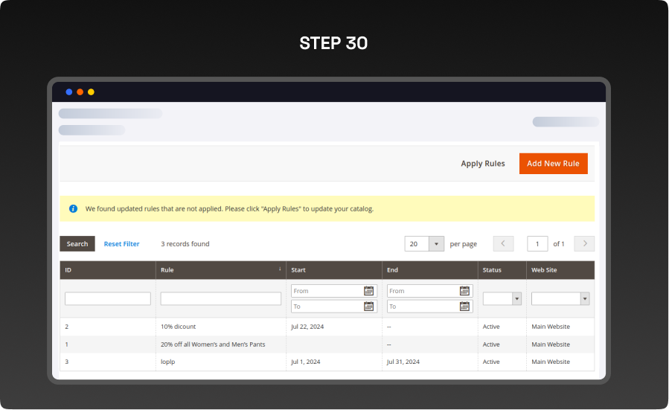Open the Start To calendar picker
The image size is (669, 410).
pos(368,306)
